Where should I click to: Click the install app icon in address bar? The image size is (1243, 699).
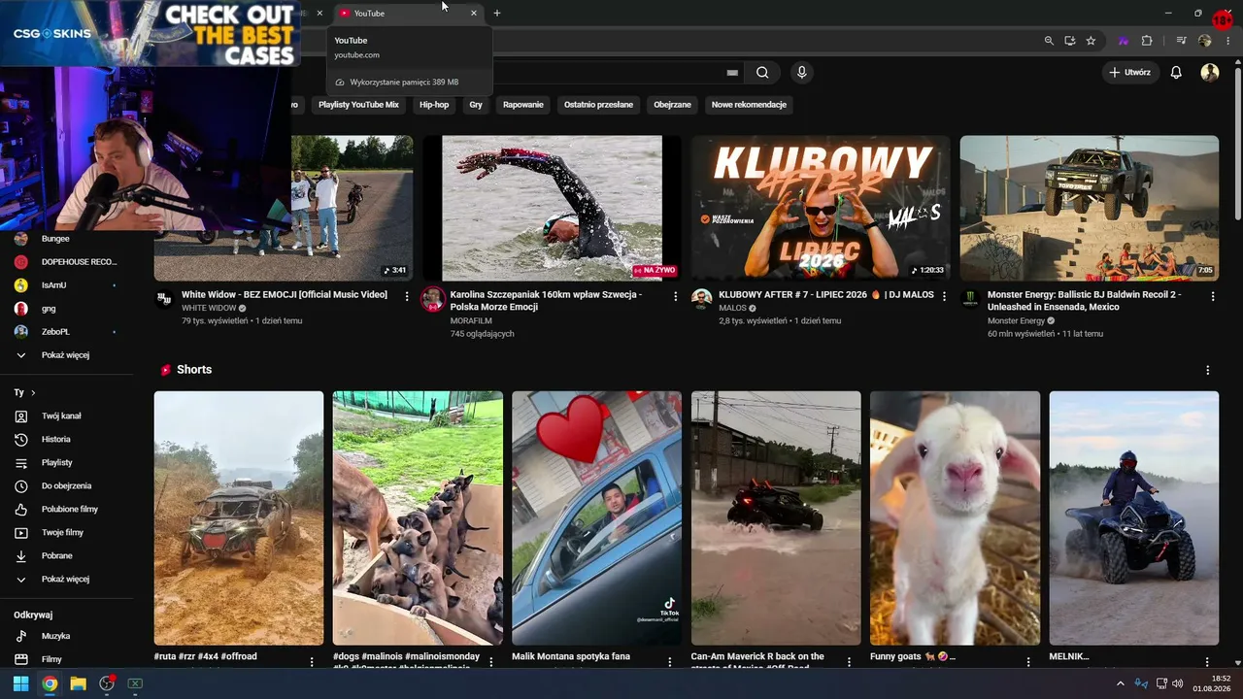pos(1069,41)
